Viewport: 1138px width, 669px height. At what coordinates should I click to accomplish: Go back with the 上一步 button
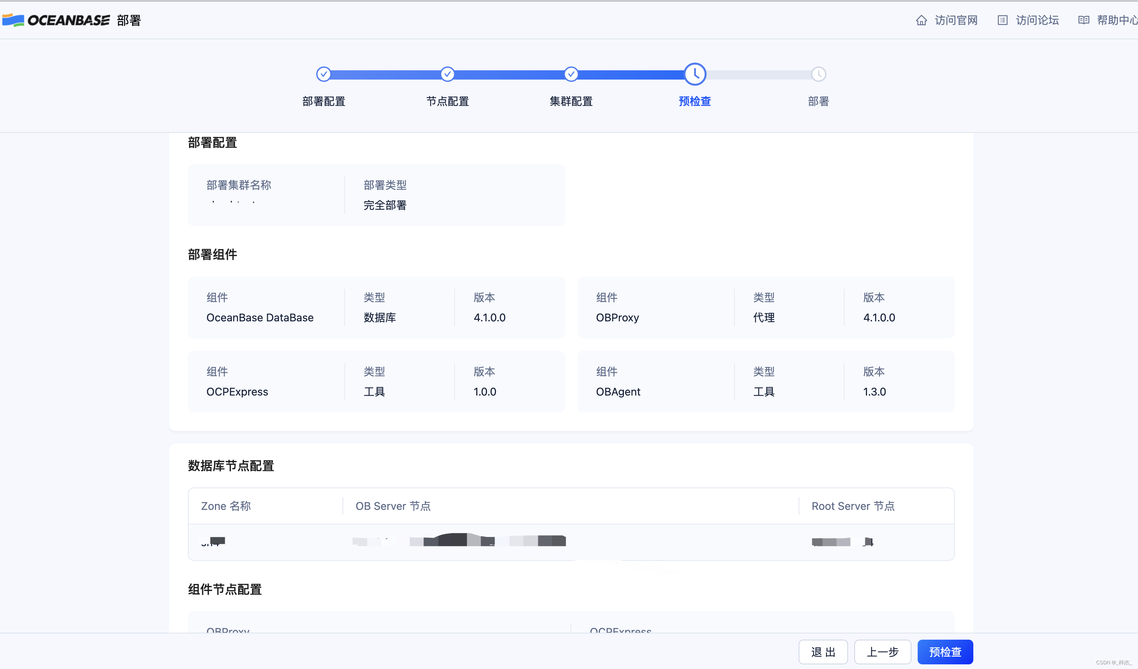(883, 652)
